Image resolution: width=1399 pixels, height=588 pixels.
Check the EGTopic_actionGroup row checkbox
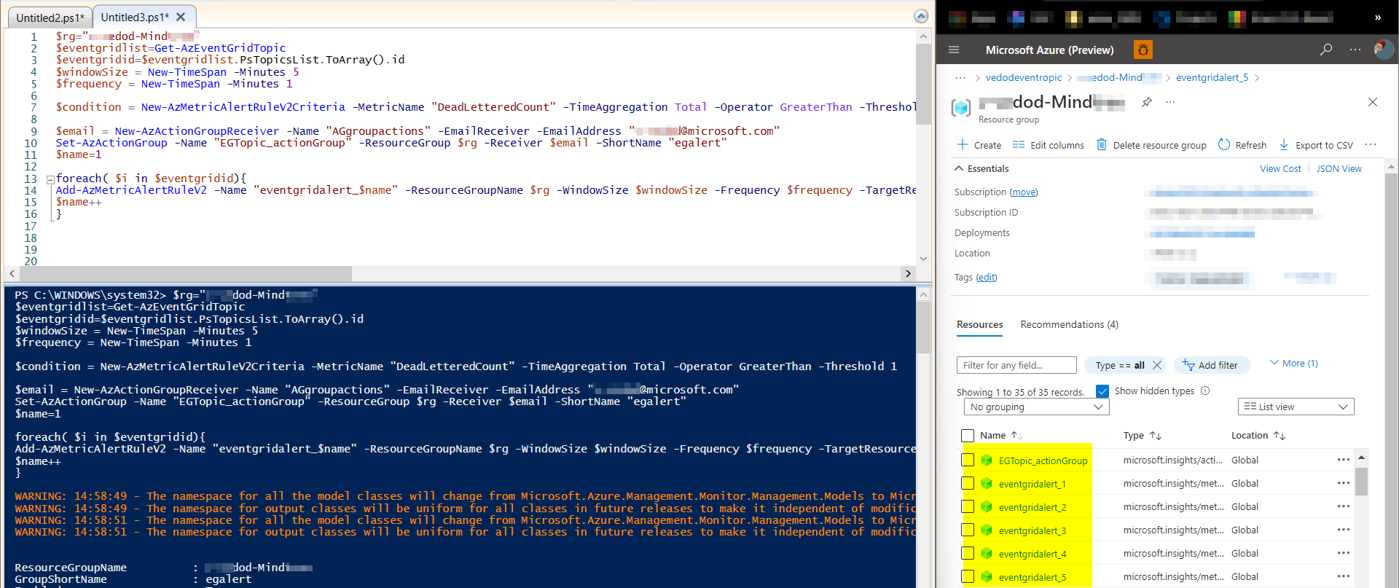[x=968, y=460]
